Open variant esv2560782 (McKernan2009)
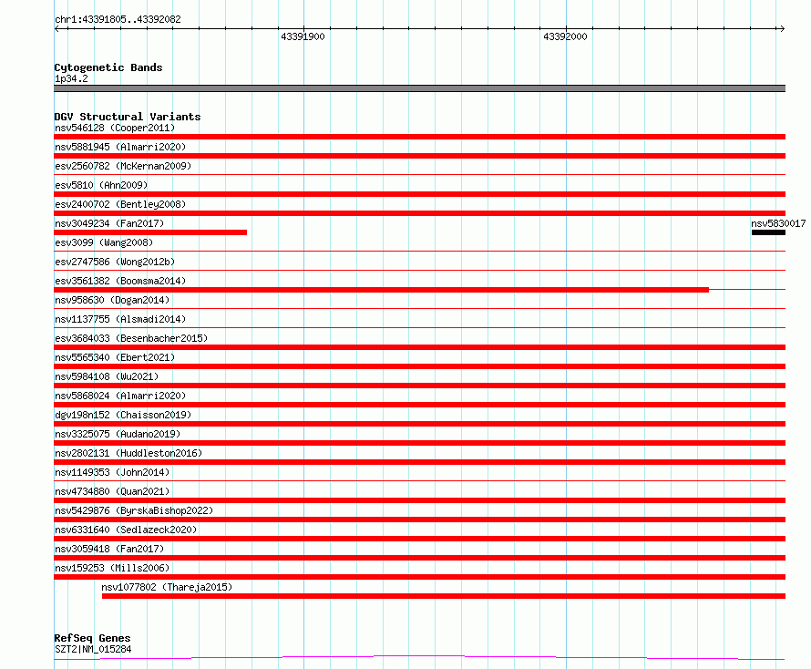 [x=123, y=166]
